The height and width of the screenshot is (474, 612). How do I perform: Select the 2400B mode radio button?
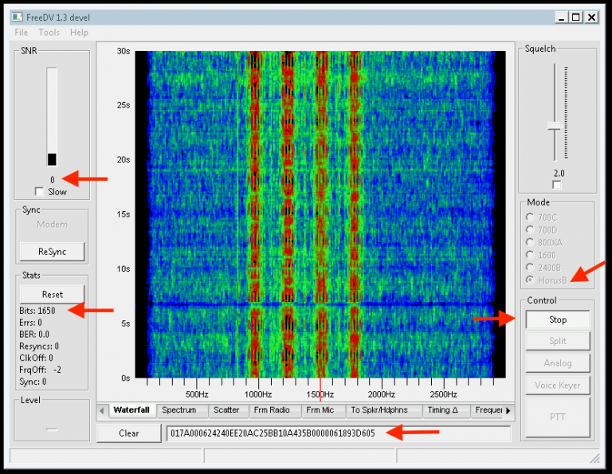point(530,267)
